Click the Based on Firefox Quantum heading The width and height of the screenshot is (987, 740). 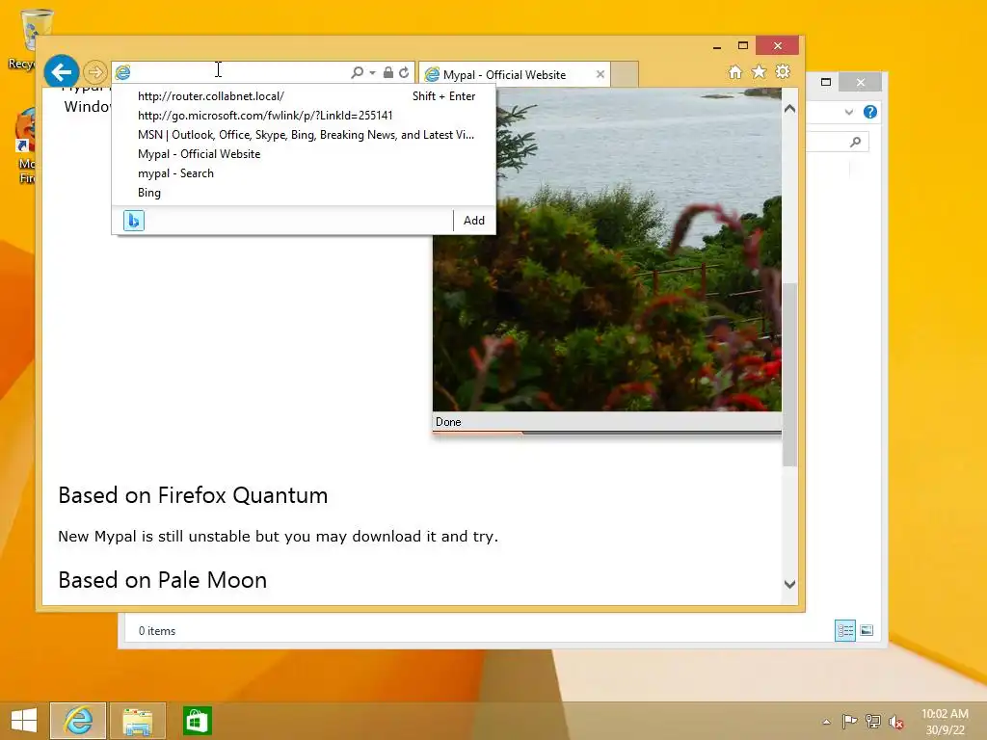click(x=193, y=496)
